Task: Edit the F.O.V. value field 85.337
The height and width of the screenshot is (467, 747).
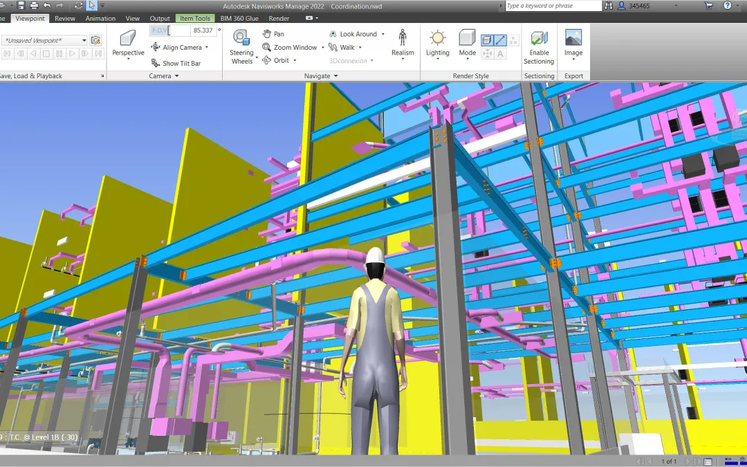Action: coord(203,30)
